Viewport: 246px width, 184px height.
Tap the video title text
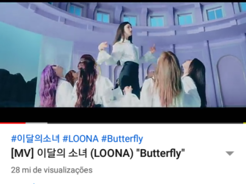[x=98, y=153]
